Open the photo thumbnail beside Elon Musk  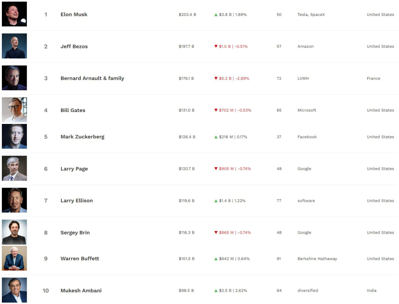14,14
